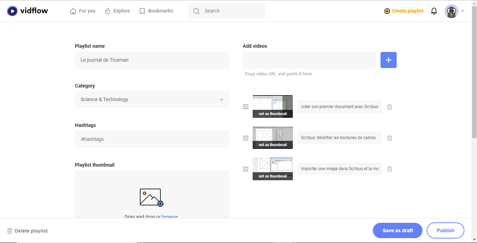Image resolution: width=477 pixels, height=243 pixels.
Task: Edit title 'créer son premier document avec Scribus'
Action: [x=340, y=107]
